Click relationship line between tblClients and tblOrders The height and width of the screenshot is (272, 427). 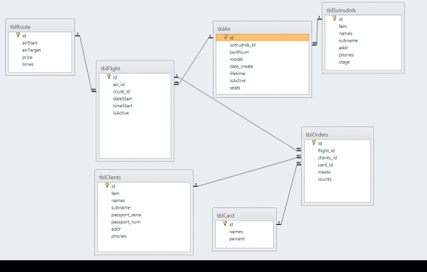click(247, 172)
